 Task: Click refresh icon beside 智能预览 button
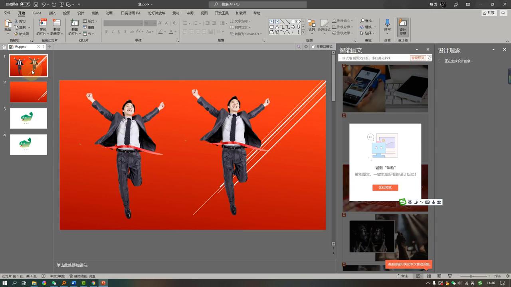[430, 58]
